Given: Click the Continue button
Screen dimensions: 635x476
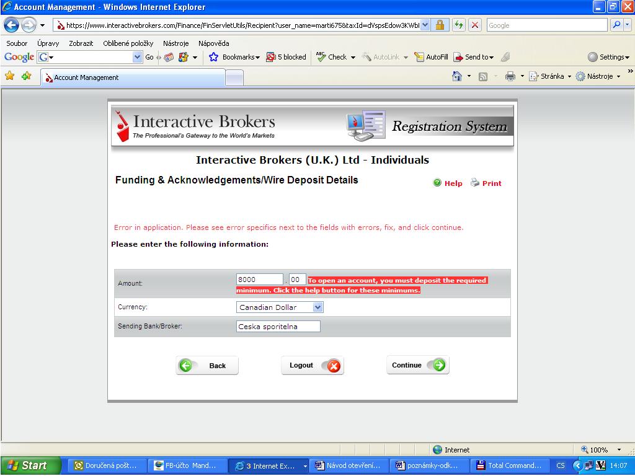Looking at the screenshot, I should point(418,365).
